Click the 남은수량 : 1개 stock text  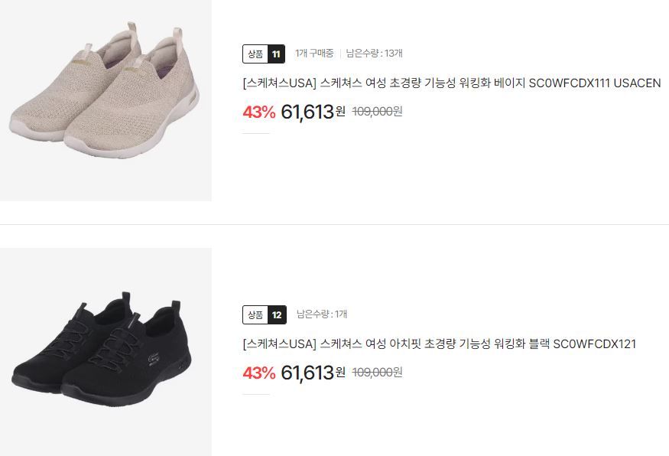pos(322,314)
